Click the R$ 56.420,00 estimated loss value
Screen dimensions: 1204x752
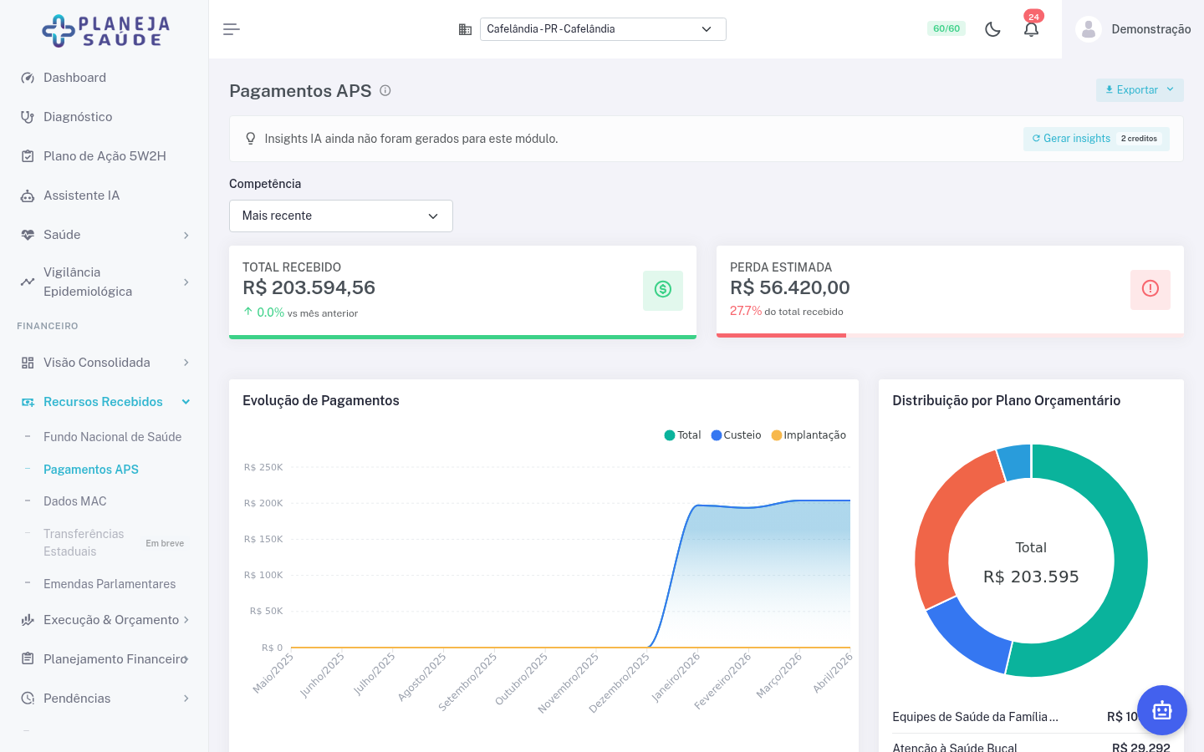[x=789, y=287]
